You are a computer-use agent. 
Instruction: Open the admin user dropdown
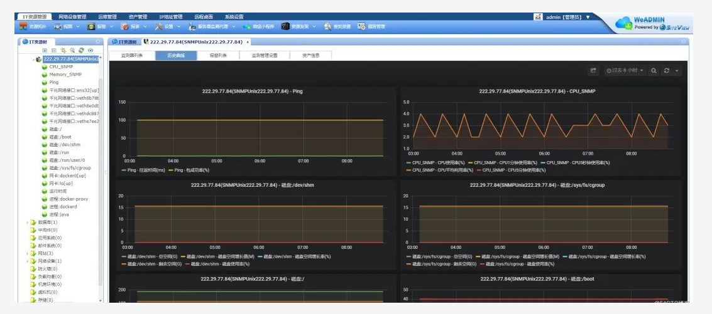click(567, 17)
